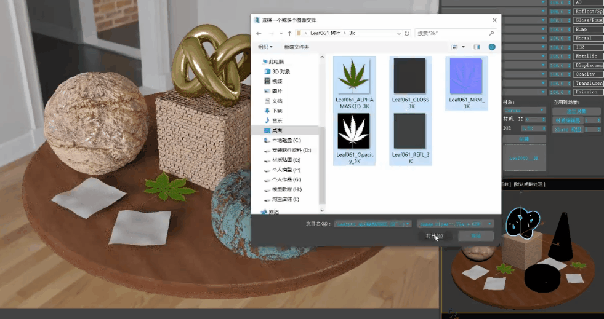The image size is (604, 319).
Task: Expand the address bar path history dropdown
Action: [x=399, y=33]
